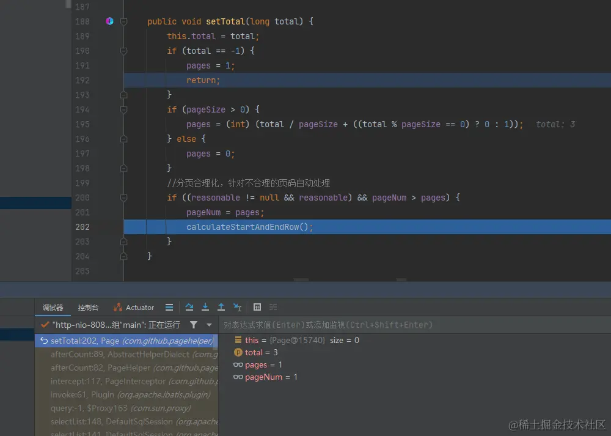
Task: Click the fold end marker on line 193
Action: pos(123,95)
